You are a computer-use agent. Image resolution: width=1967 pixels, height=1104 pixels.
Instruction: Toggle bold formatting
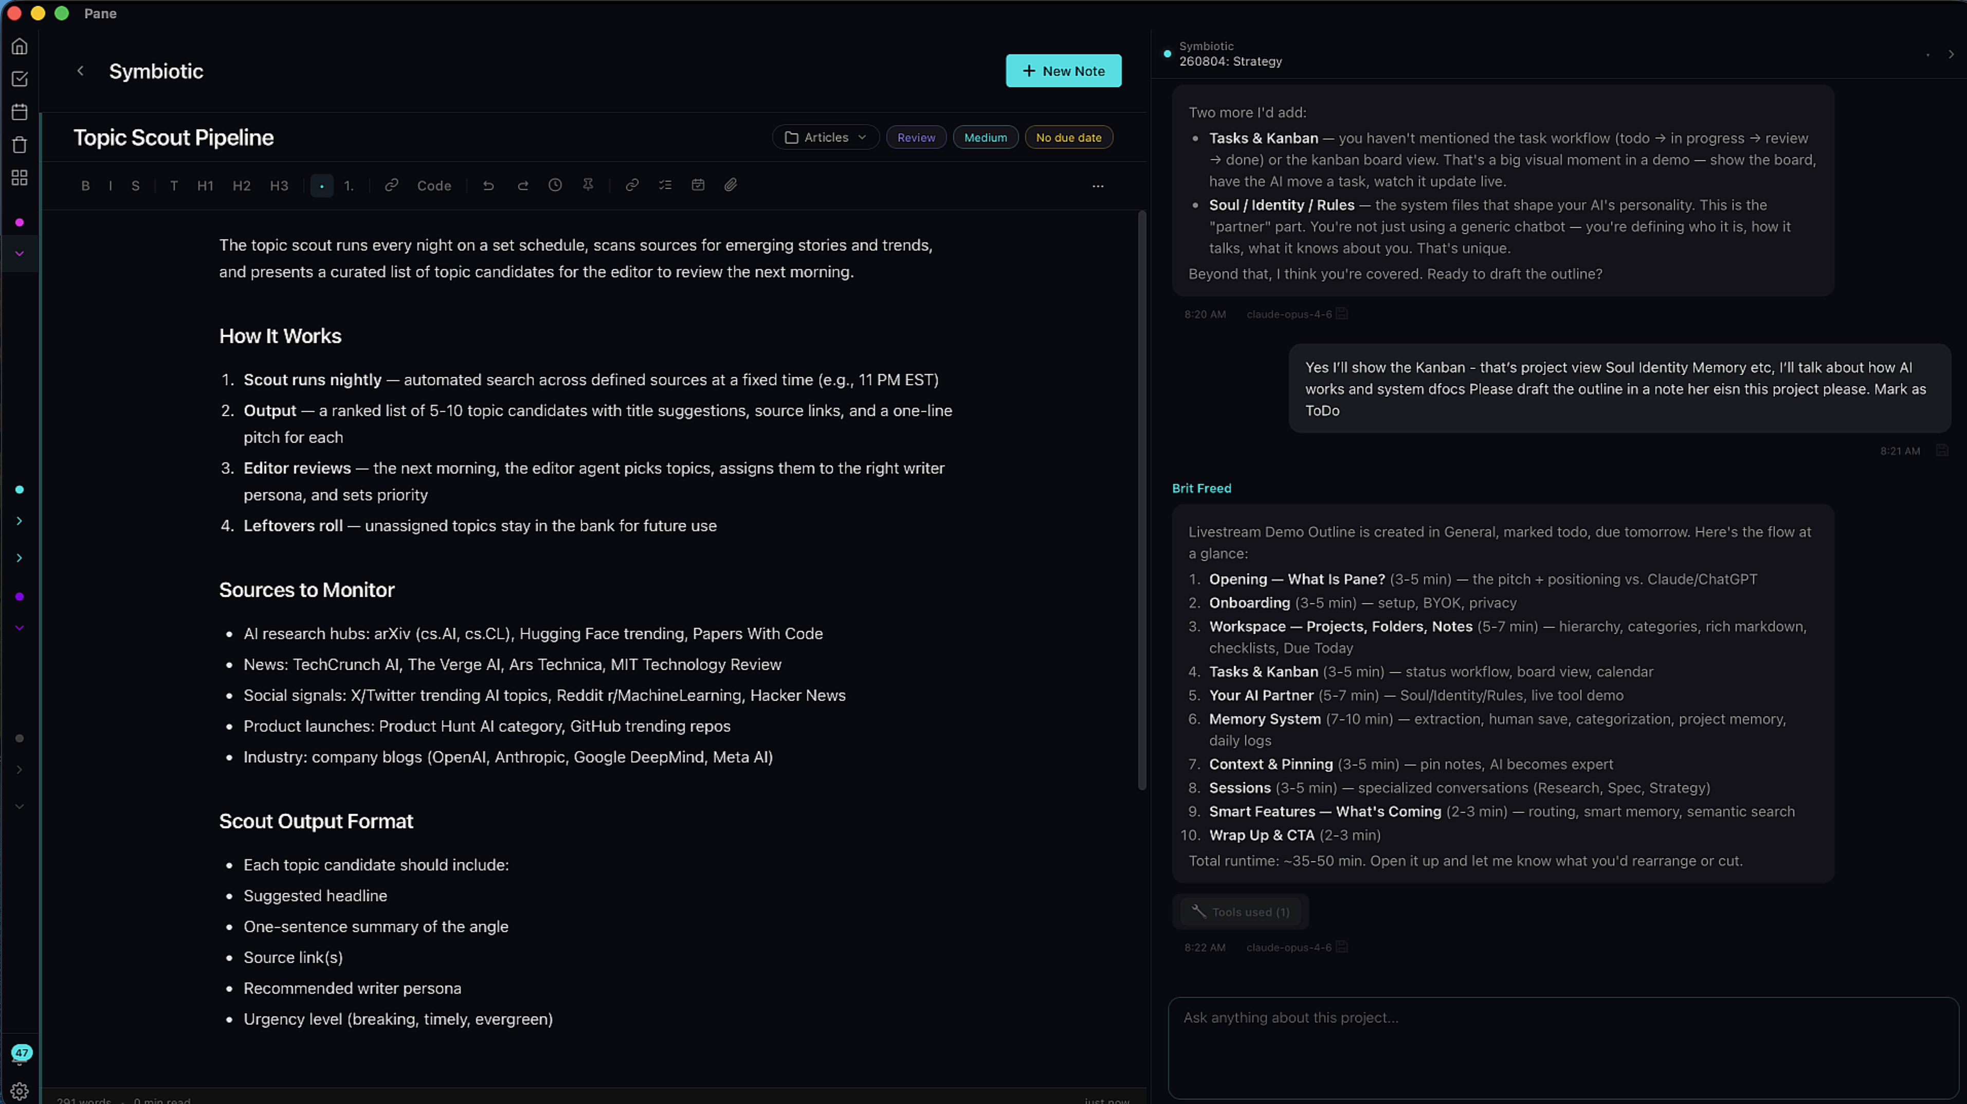click(85, 186)
